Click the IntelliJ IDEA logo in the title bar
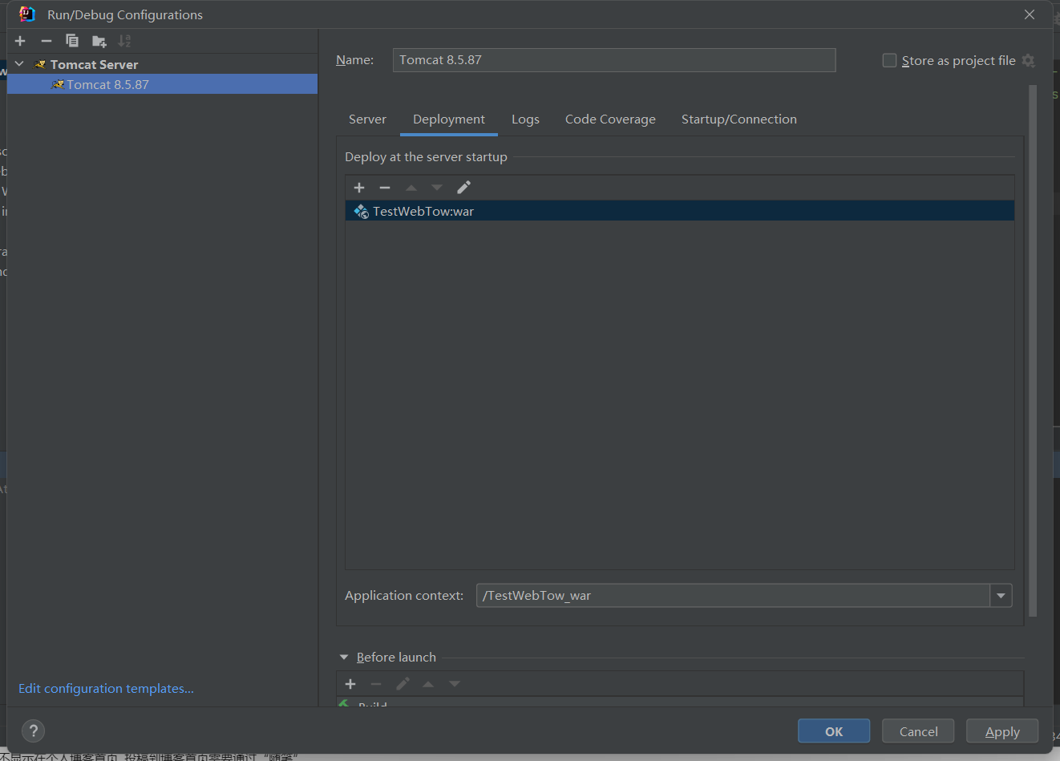The width and height of the screenshot is (1060, 761). click(x=27, y=14)
